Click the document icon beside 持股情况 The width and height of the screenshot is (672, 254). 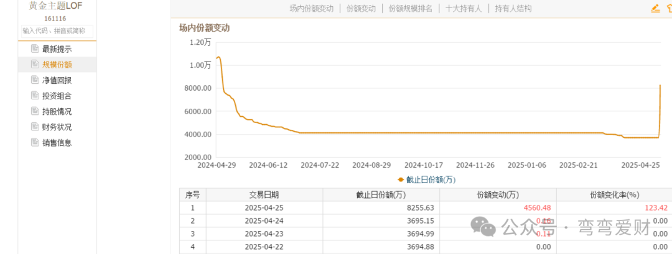[x=35, y=111]
